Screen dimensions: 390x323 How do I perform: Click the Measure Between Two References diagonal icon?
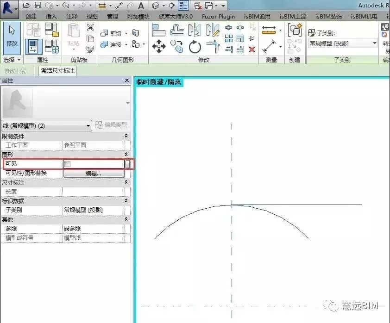(x=269, y=46)
